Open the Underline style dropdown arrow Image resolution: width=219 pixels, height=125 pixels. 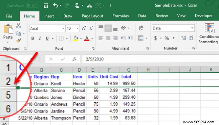53,39
